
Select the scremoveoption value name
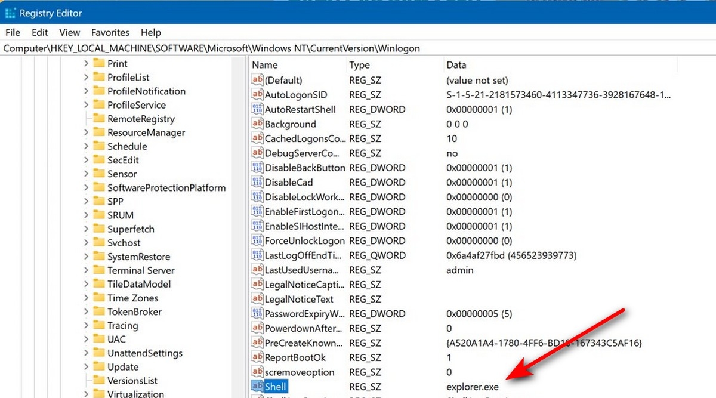300,372
